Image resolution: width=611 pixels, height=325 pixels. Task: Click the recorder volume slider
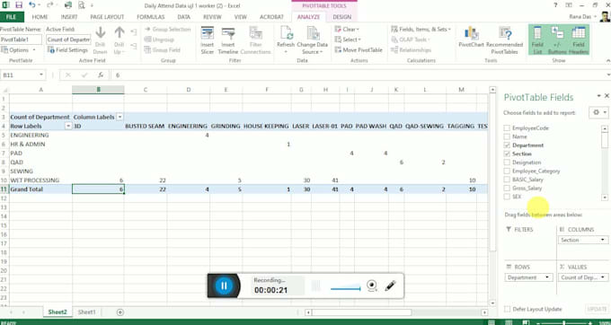tap(345, 289)
